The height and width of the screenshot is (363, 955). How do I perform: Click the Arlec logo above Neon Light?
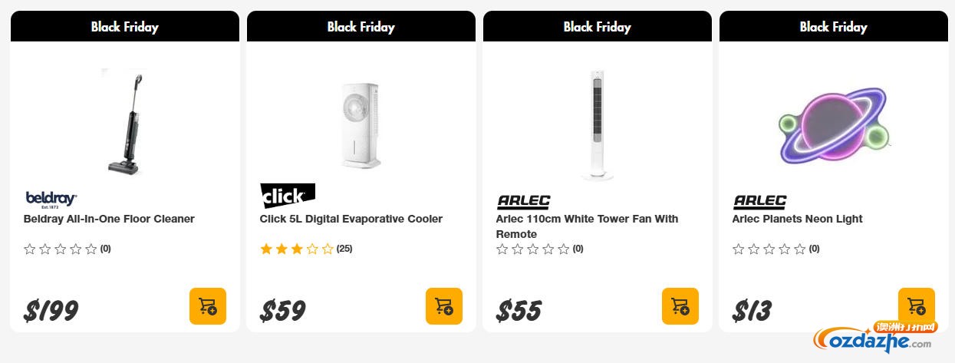click(x=759, y=202)
